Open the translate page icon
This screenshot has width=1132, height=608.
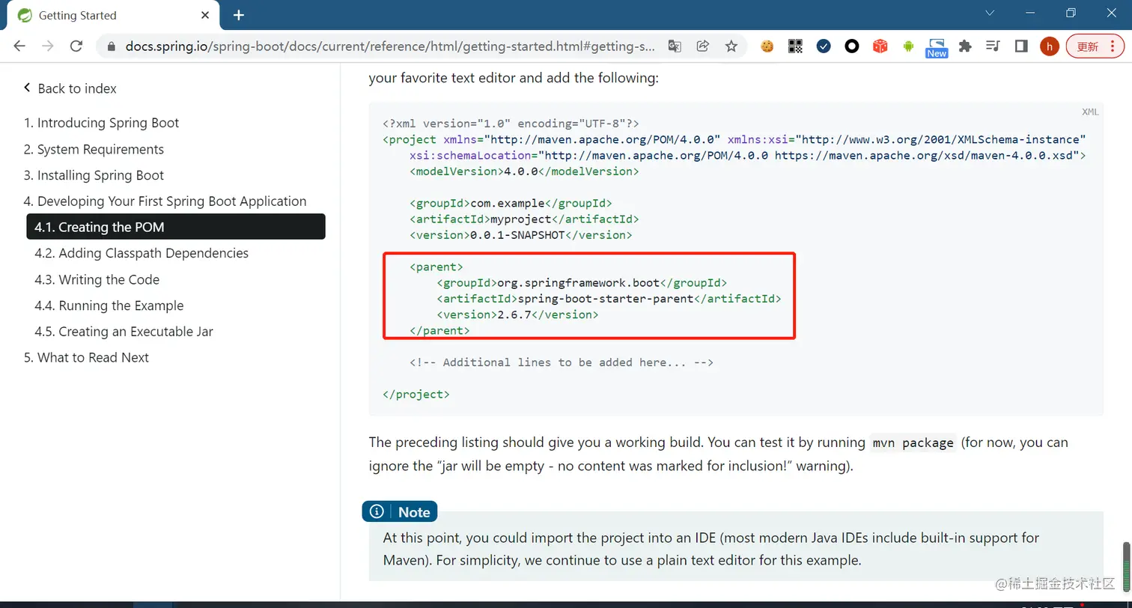pos(675,46)
